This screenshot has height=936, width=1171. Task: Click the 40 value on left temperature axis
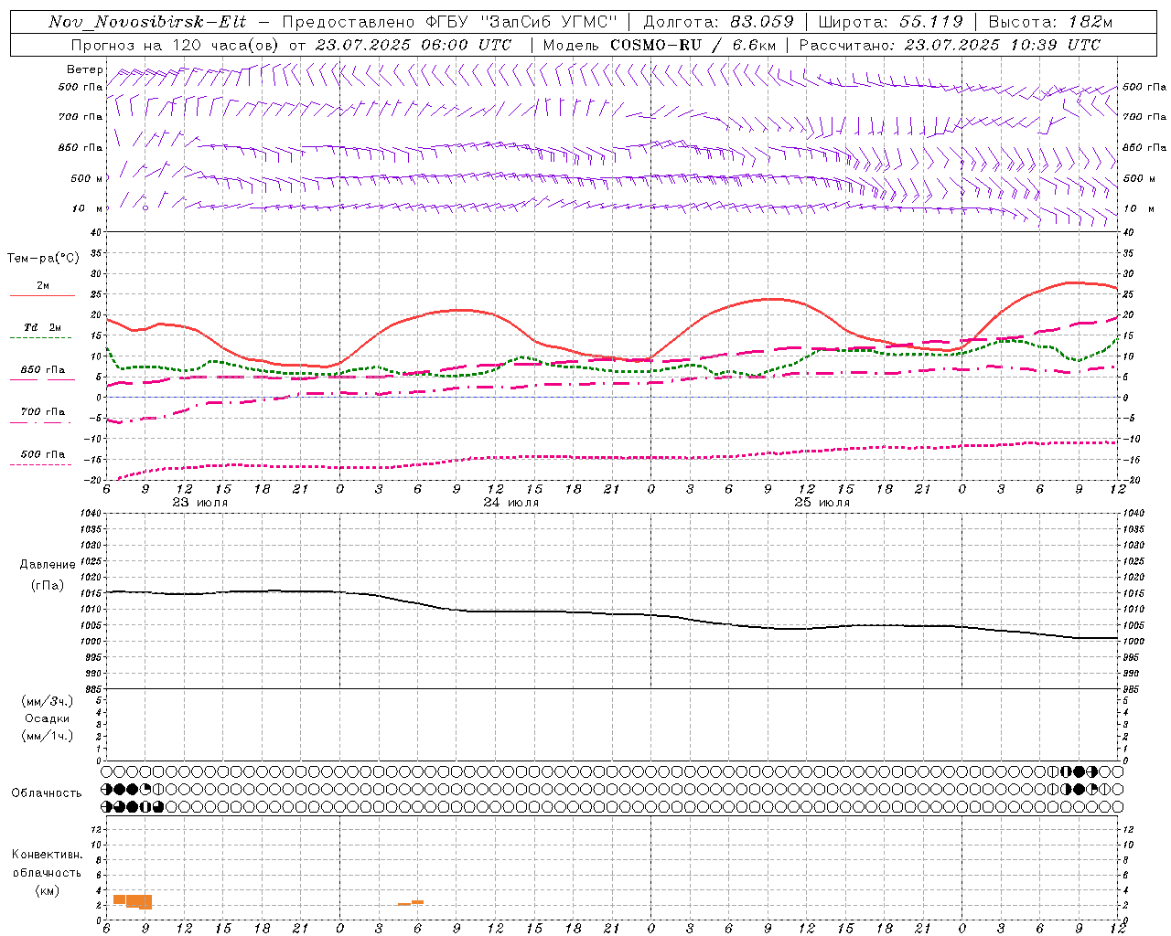point(96,232)
